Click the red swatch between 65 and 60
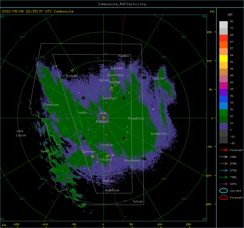This screenshot has width=244, height=228. click(x=223, y=38)
